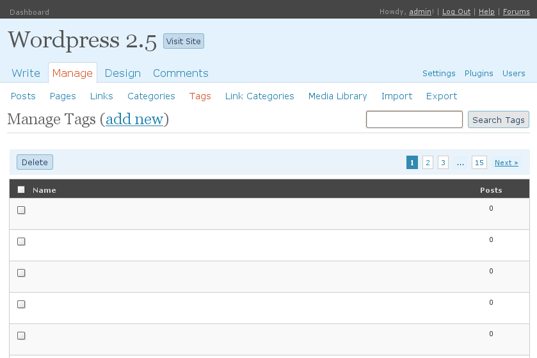Open Categories submenu
Viewport: 537px width, 358px height.
pyautogui.click(x=151, y=96)
